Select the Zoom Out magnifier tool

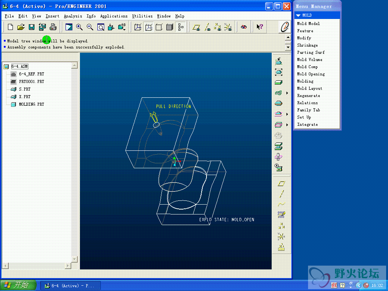[x=90, y=27]
